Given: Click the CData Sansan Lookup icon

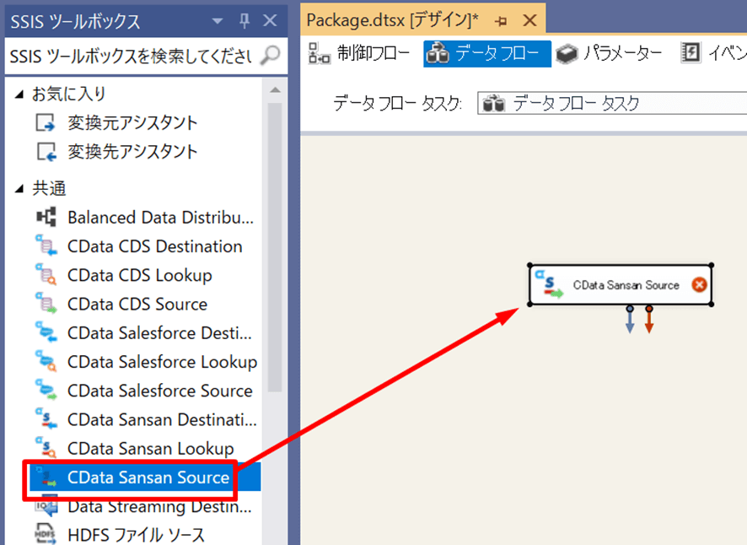Looking at the screenshot, I should point(46,448).
